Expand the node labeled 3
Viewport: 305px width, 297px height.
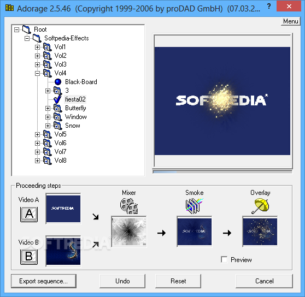(x=48, y=91)
